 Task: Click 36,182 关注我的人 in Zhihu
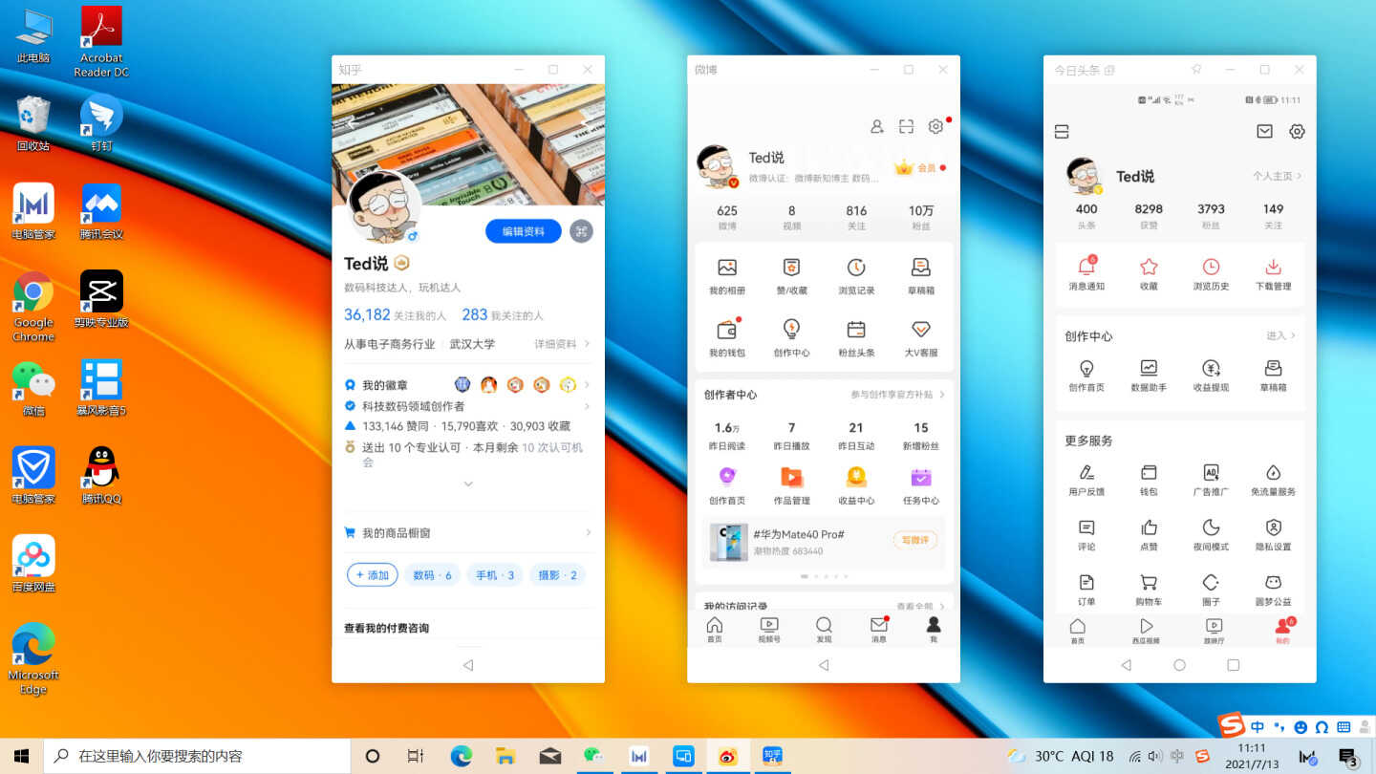tap(396, 314)
